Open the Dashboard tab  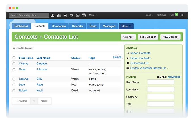click(x=21, y=26)
